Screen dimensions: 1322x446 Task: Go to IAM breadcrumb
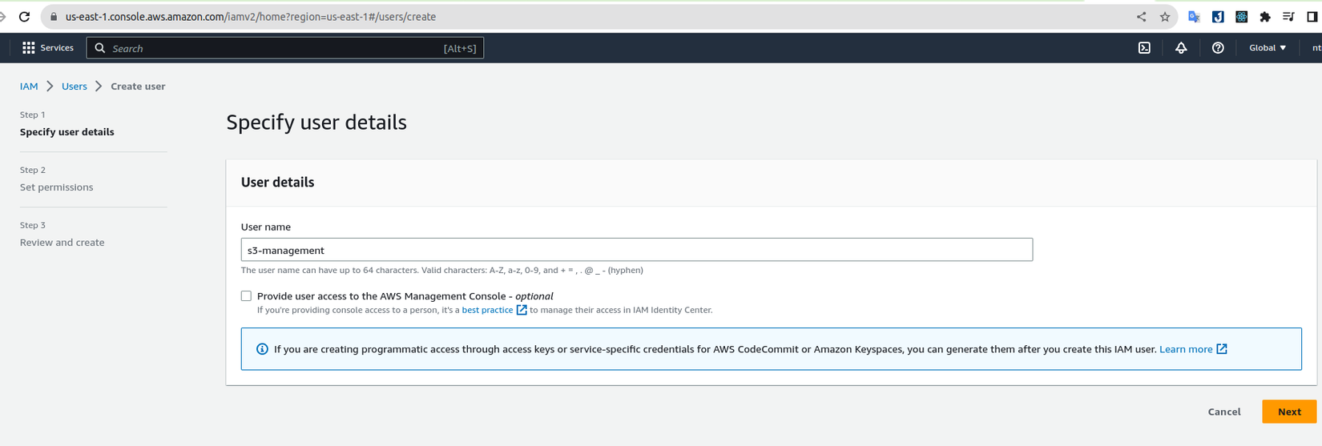coord(29,86)
